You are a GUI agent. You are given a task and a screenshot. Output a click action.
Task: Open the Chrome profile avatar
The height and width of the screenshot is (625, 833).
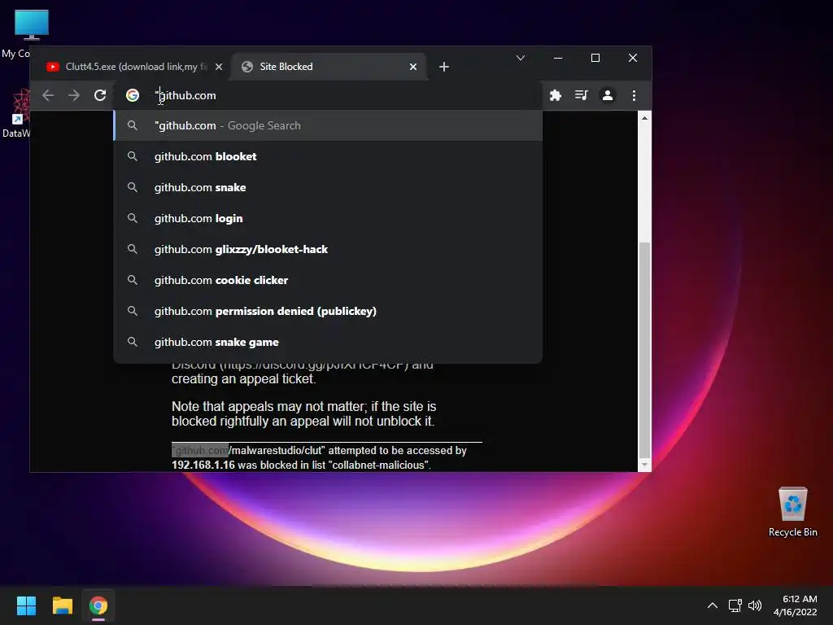click(607, 95)
